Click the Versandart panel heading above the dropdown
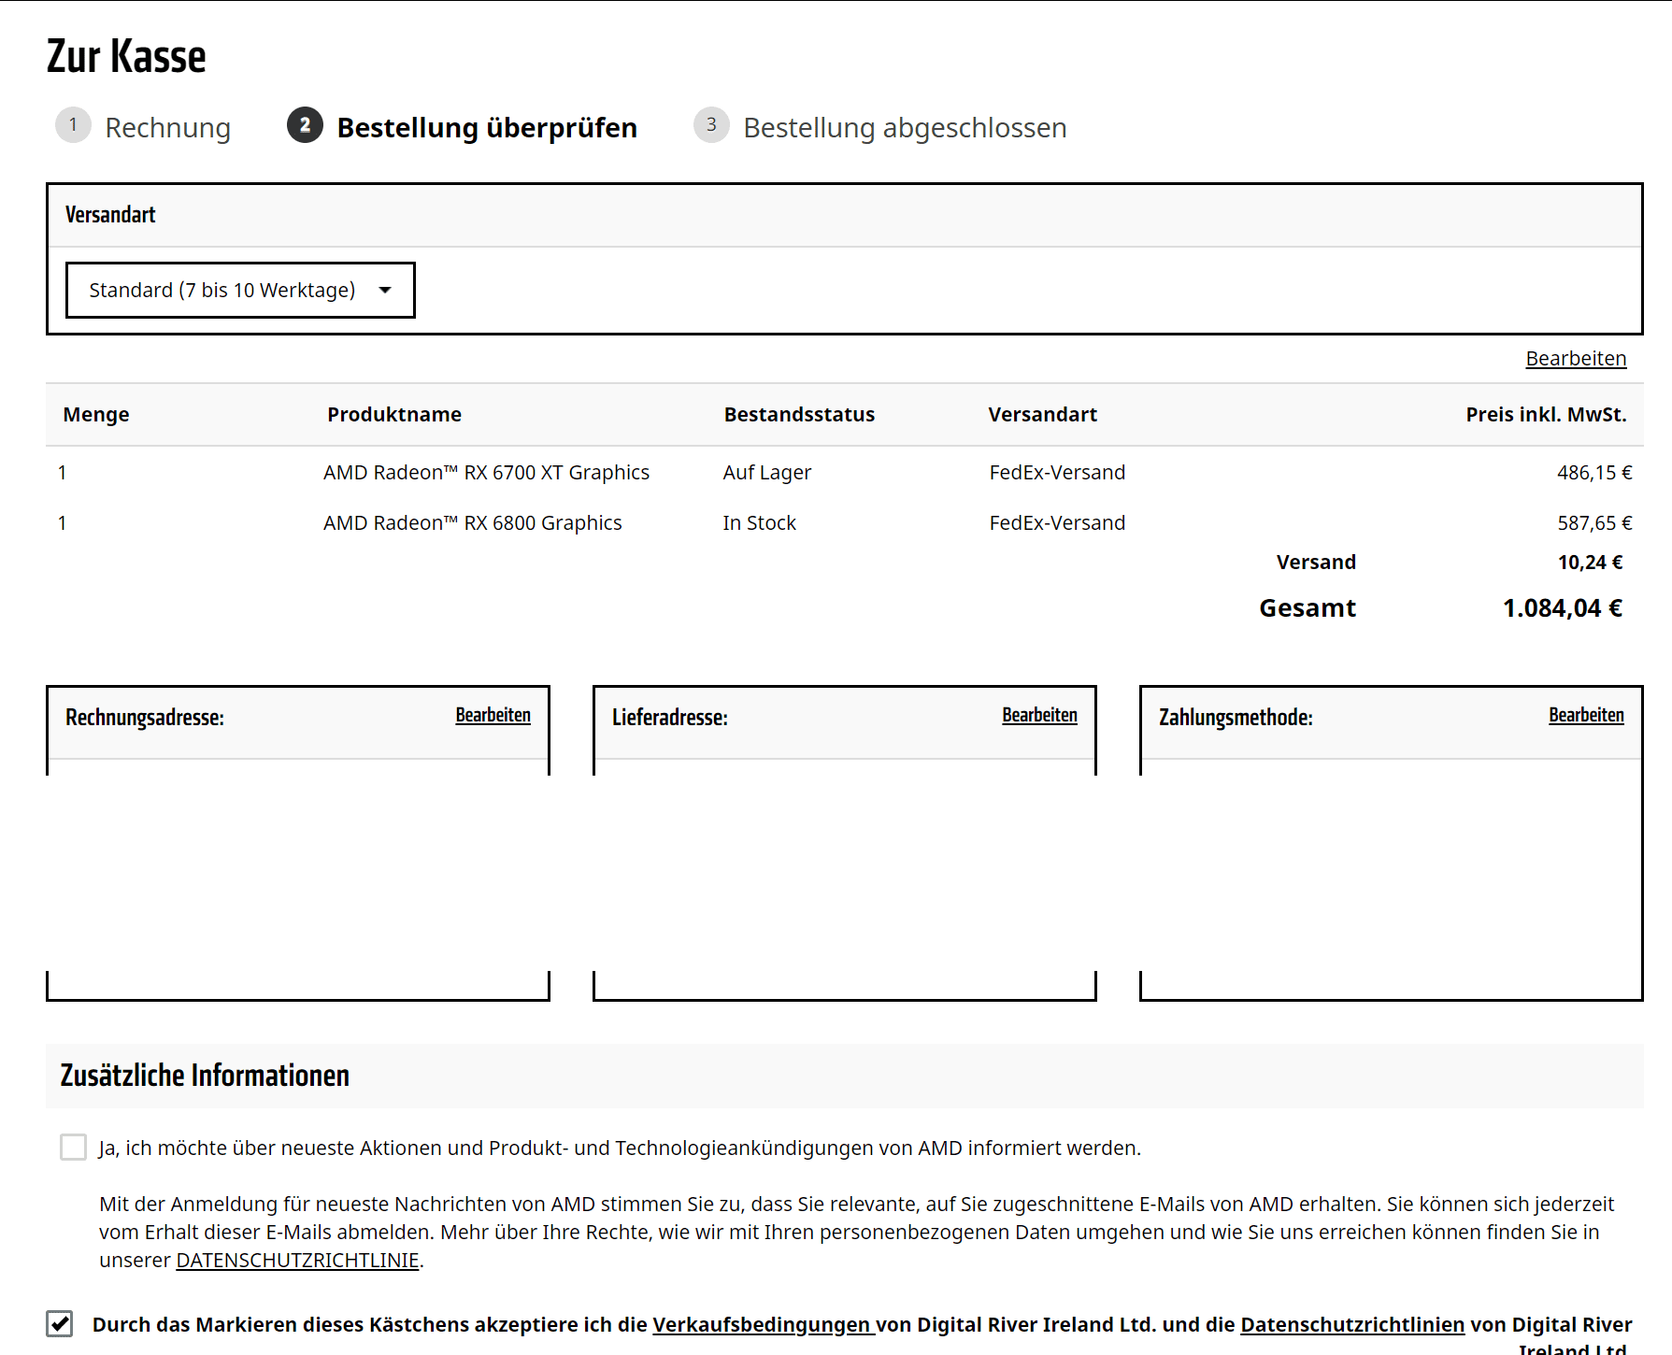The height and width of the screenshot is (1355, 1672). coord(110,215)
